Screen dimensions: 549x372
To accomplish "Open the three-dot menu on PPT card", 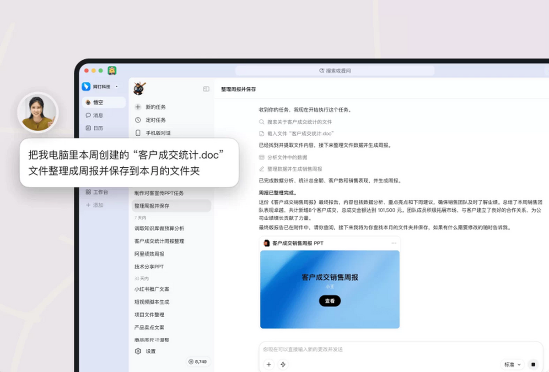I will click(x=394, y=243).
